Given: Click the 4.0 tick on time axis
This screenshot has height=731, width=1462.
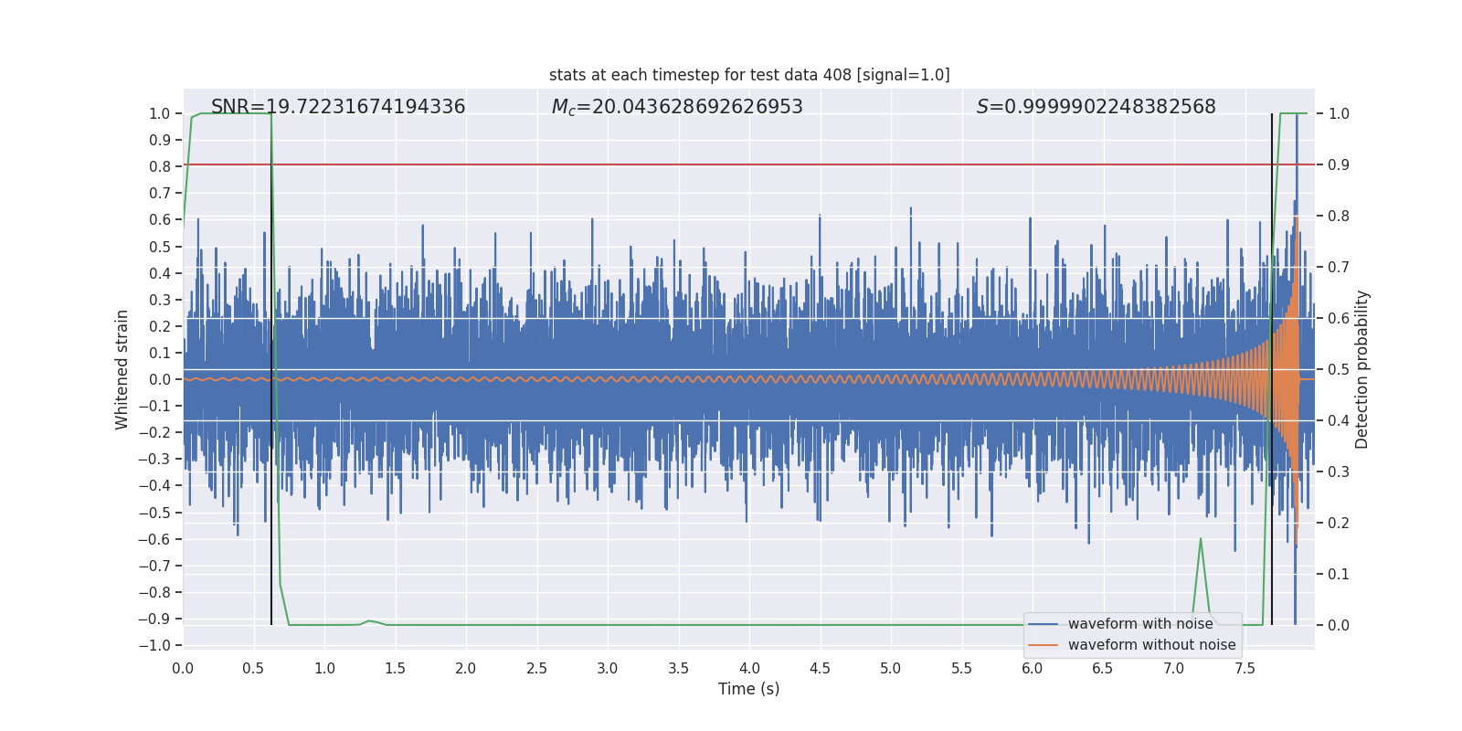Looking at the screenshot, I should click(749, 668).
